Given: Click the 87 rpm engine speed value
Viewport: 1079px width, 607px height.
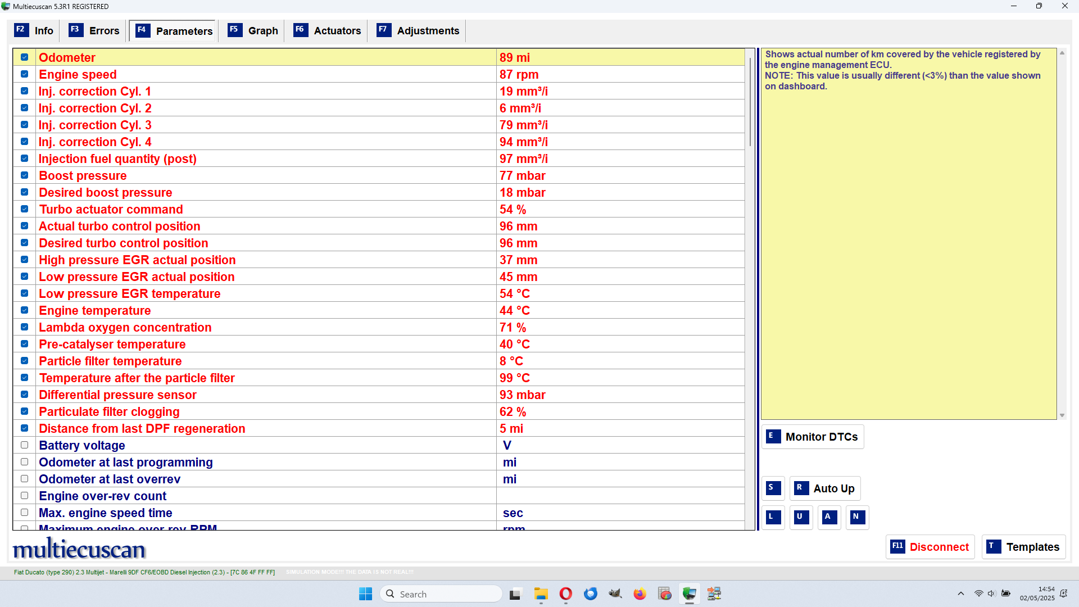Looking at the screenshot, I should (519, 74).
